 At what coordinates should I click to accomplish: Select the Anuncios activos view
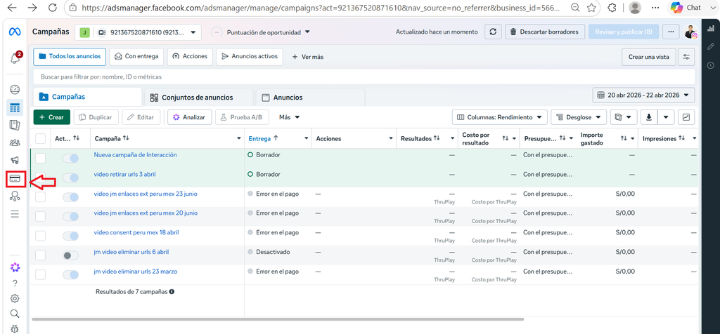click(250, 56)
